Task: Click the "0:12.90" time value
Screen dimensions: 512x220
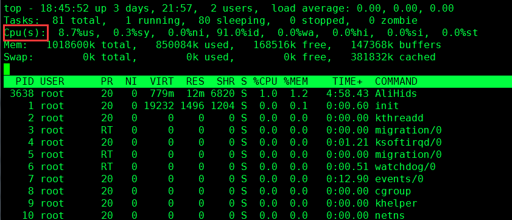Action: (x=348, y=179)
